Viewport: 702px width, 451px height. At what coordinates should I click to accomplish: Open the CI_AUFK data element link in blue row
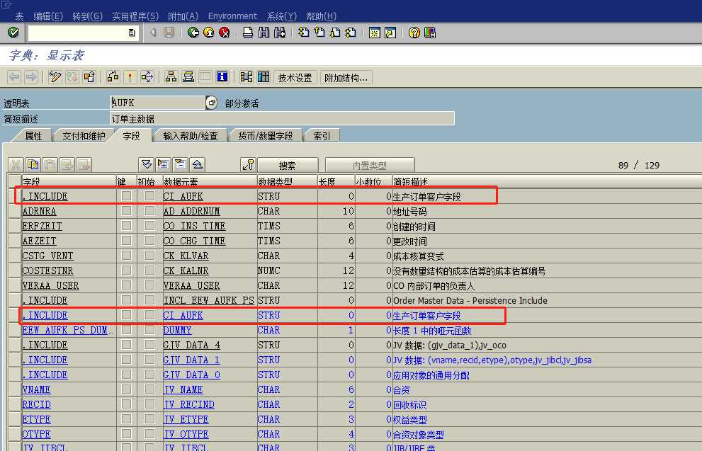183,315
